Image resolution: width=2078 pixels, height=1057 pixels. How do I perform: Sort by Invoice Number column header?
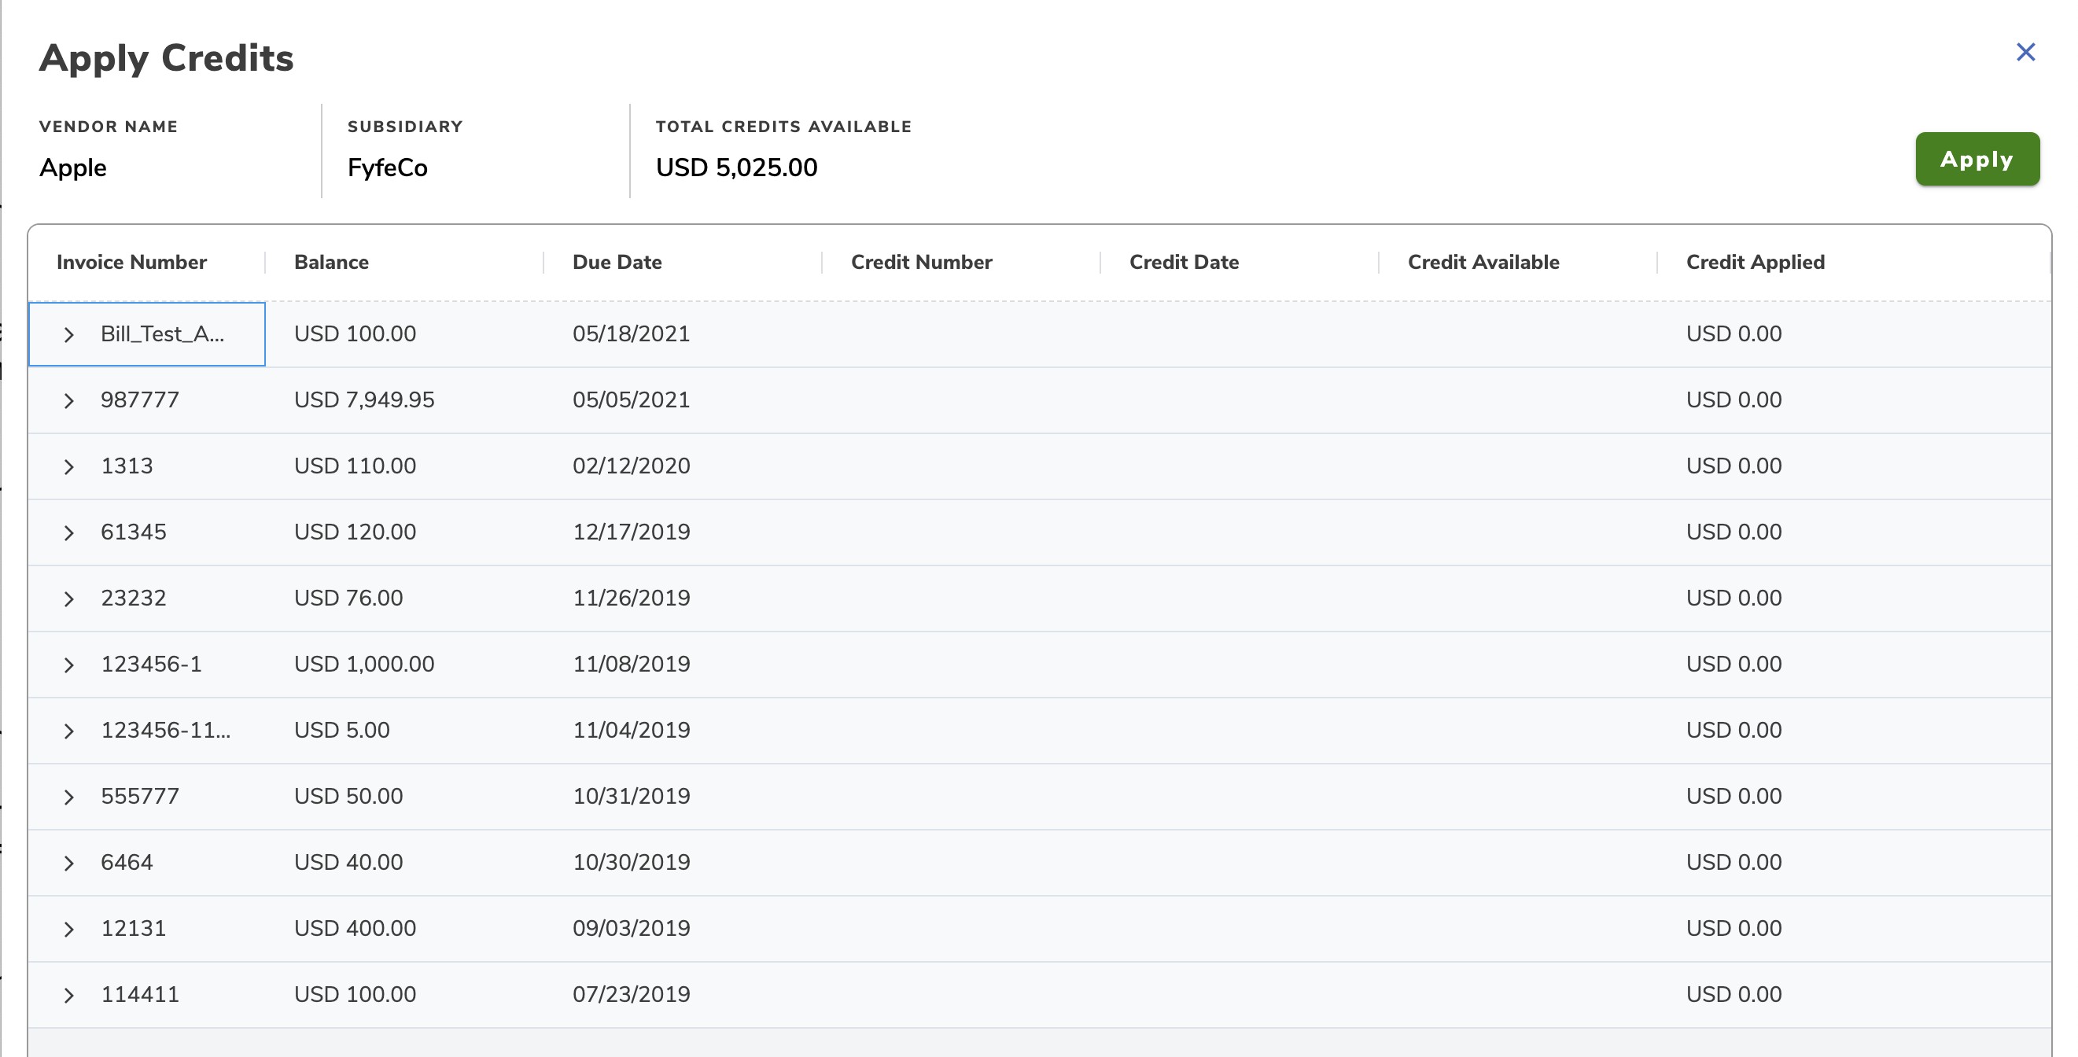pos(131,262)
